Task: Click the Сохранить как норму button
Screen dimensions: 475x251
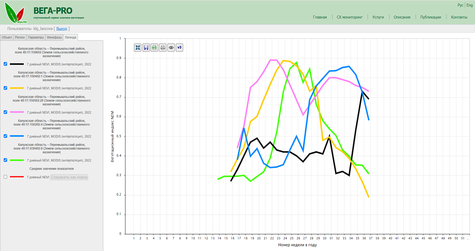Action: point(70,177)
